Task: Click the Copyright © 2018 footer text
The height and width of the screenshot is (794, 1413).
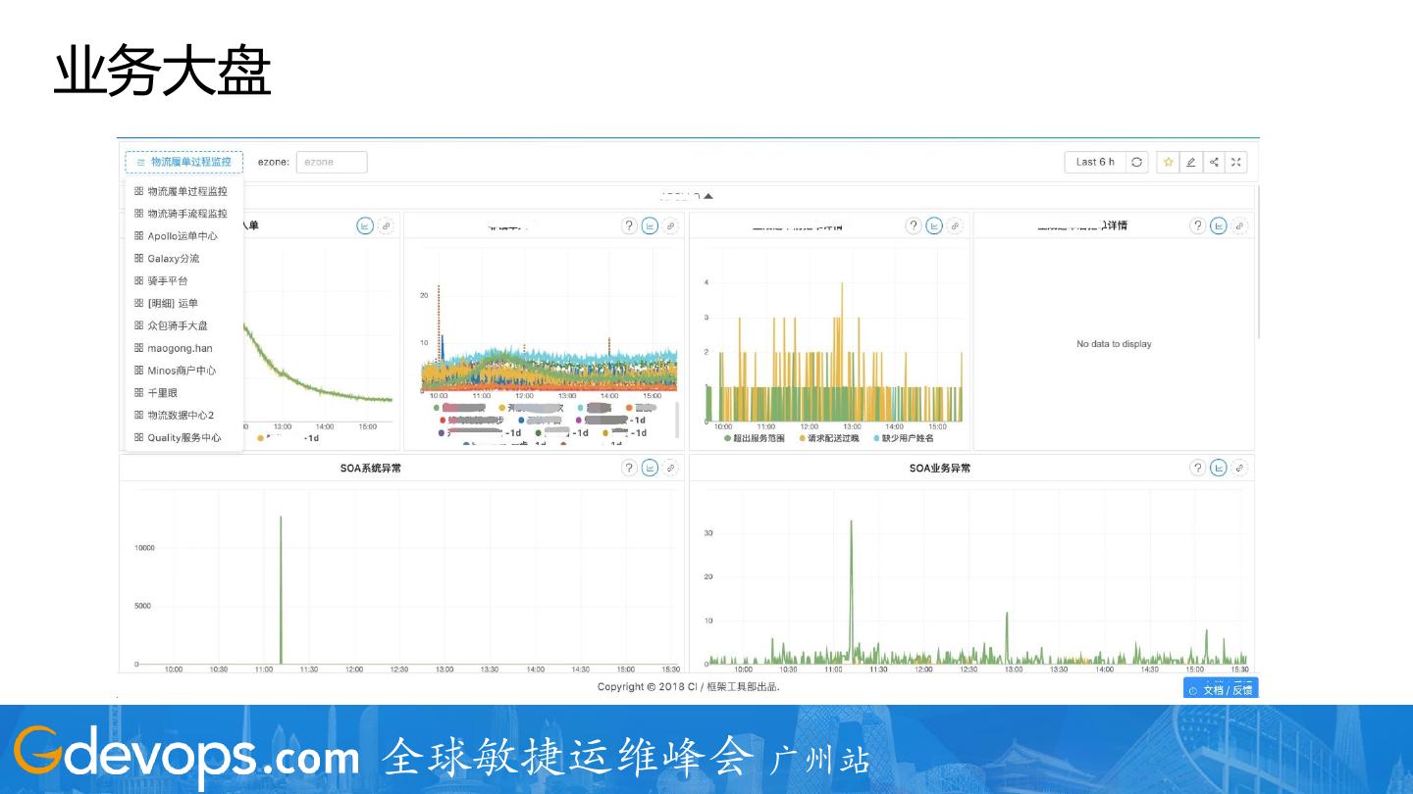Action: pyautogui.click(x=689, y=687)
